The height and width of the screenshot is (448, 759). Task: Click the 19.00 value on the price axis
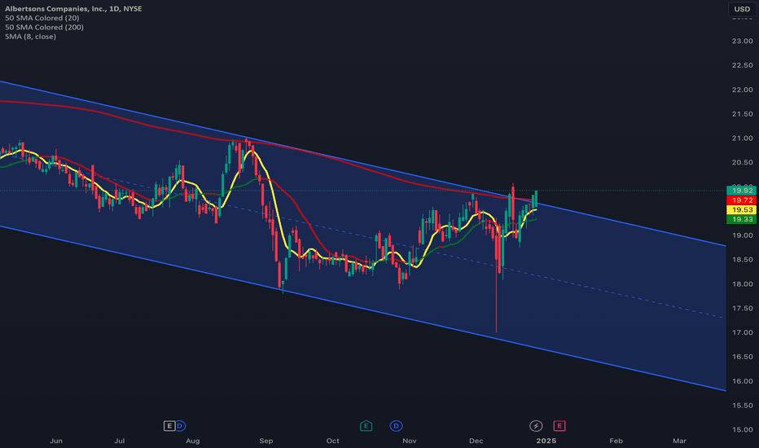tap(742, 235)
